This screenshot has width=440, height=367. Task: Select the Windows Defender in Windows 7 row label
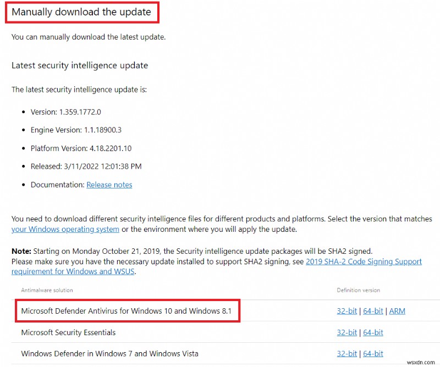pos(109,353)
